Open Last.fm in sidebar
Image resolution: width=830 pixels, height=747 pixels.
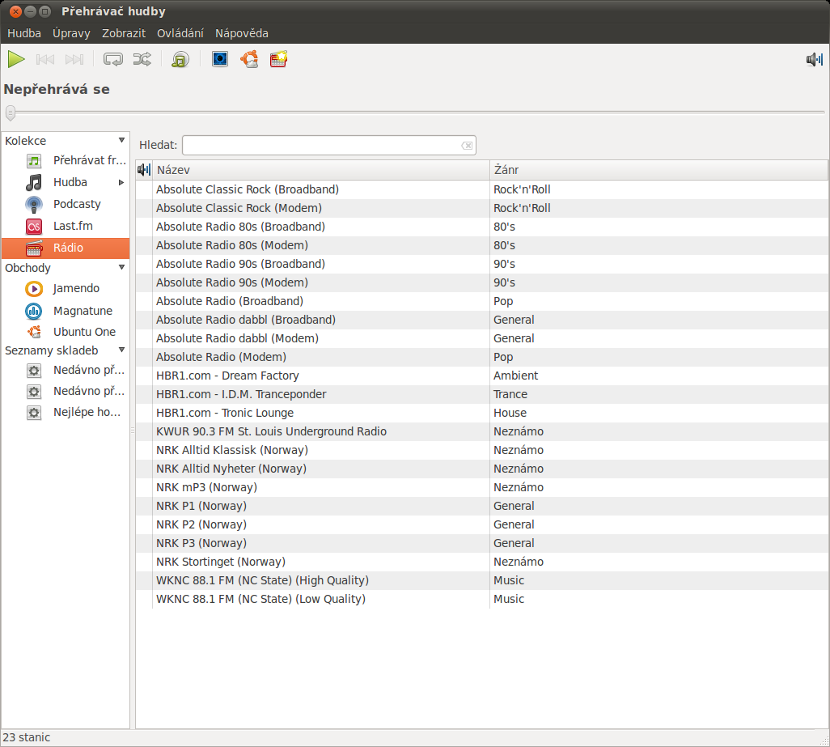(x=66, y=226)
